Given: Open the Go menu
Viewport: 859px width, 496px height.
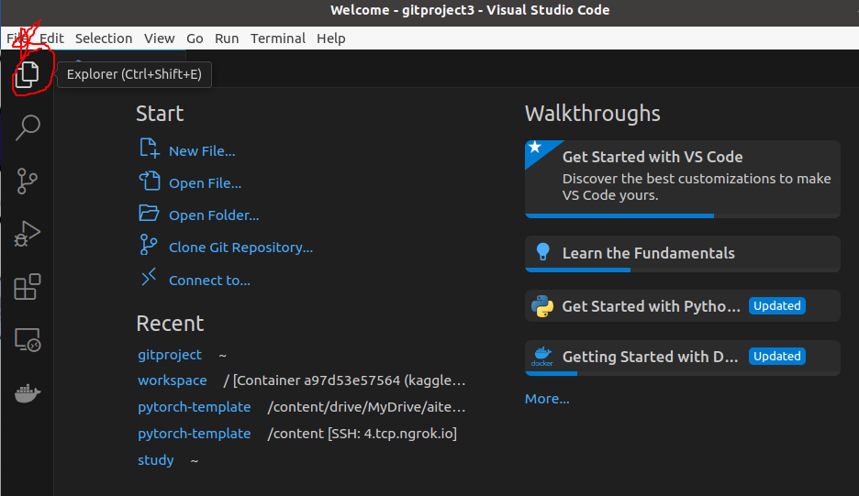Looking at the screenshot, I should [195, 39].
